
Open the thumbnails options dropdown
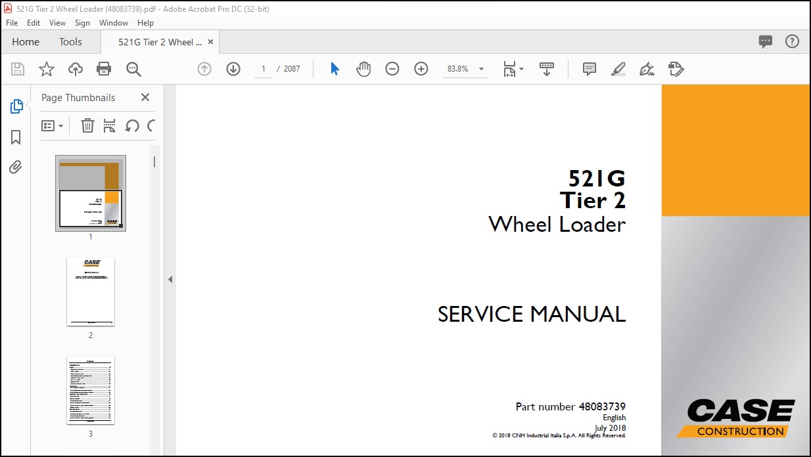coord(53,125)
